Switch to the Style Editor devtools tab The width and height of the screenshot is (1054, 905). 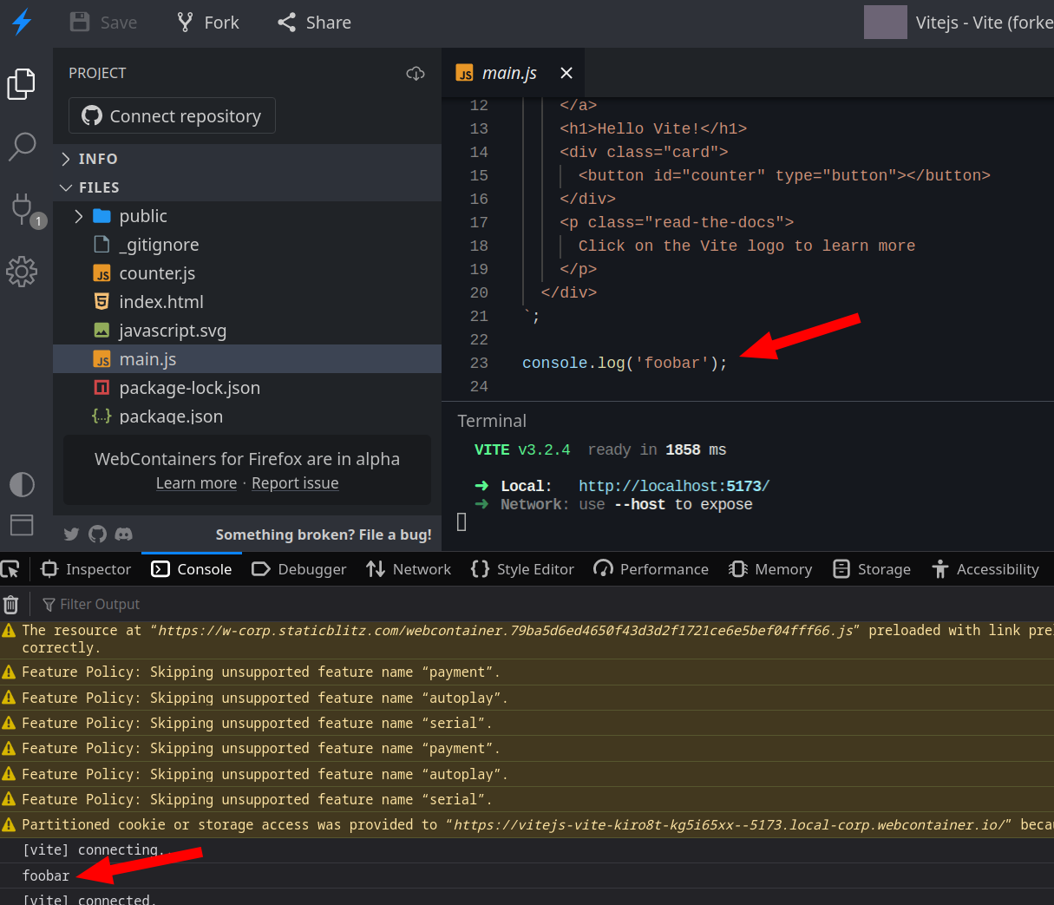coord(522,569)
